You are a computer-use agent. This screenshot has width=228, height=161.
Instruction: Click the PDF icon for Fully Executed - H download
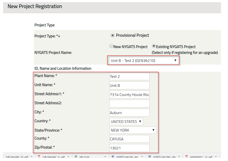click(39, 157)
